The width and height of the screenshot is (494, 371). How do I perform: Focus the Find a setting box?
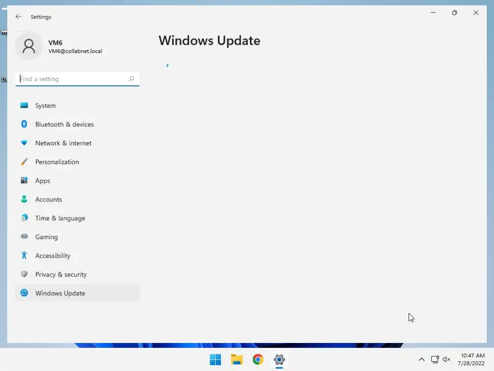tap(78, 79)
